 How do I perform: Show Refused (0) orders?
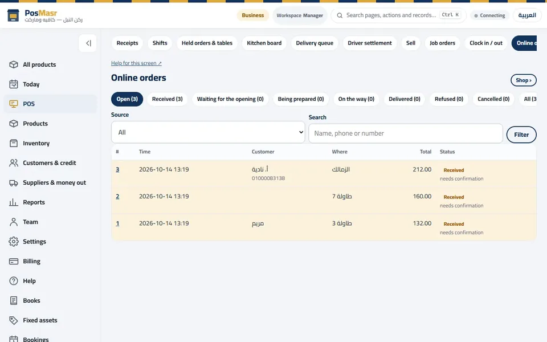point(449,99)
